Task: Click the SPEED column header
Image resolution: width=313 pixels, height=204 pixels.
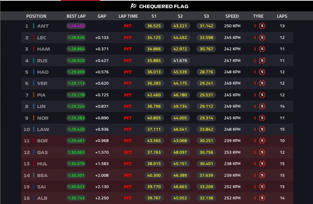Action: tap(232, 16)
